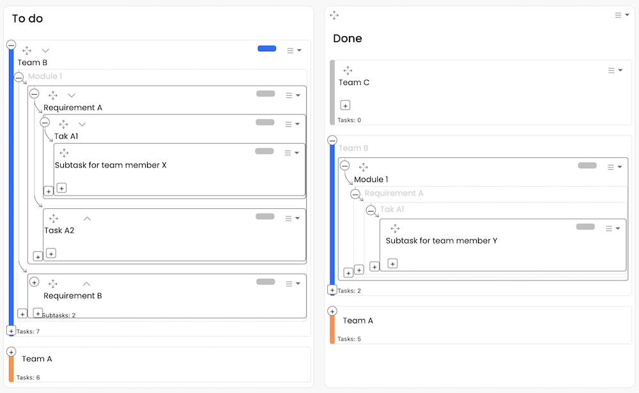This screenshot has height=393, width=639.
Task: Click the up chevron on Task A2 card
Action: click(x=87, y=219)
